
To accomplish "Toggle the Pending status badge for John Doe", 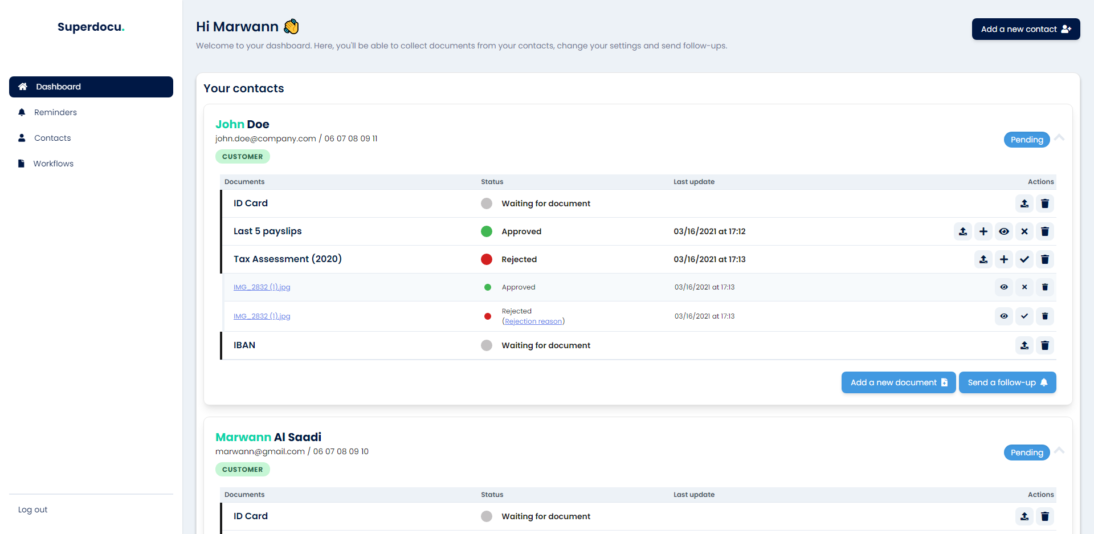I will coord(1027,140).
